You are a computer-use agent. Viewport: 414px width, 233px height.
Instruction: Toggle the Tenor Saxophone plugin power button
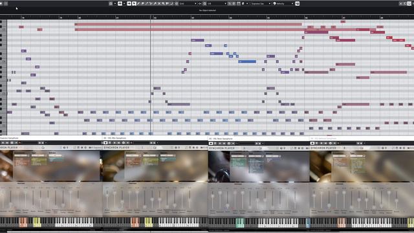pyautogui.click(x=211, y=143)
